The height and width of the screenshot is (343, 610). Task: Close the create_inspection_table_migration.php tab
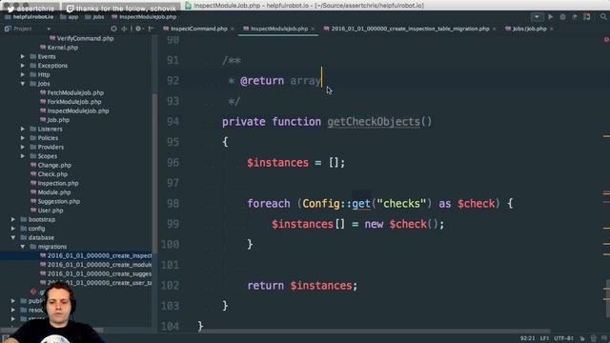(x=495, y=30)
